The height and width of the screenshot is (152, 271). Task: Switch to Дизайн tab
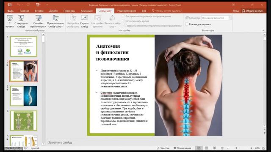53,11
